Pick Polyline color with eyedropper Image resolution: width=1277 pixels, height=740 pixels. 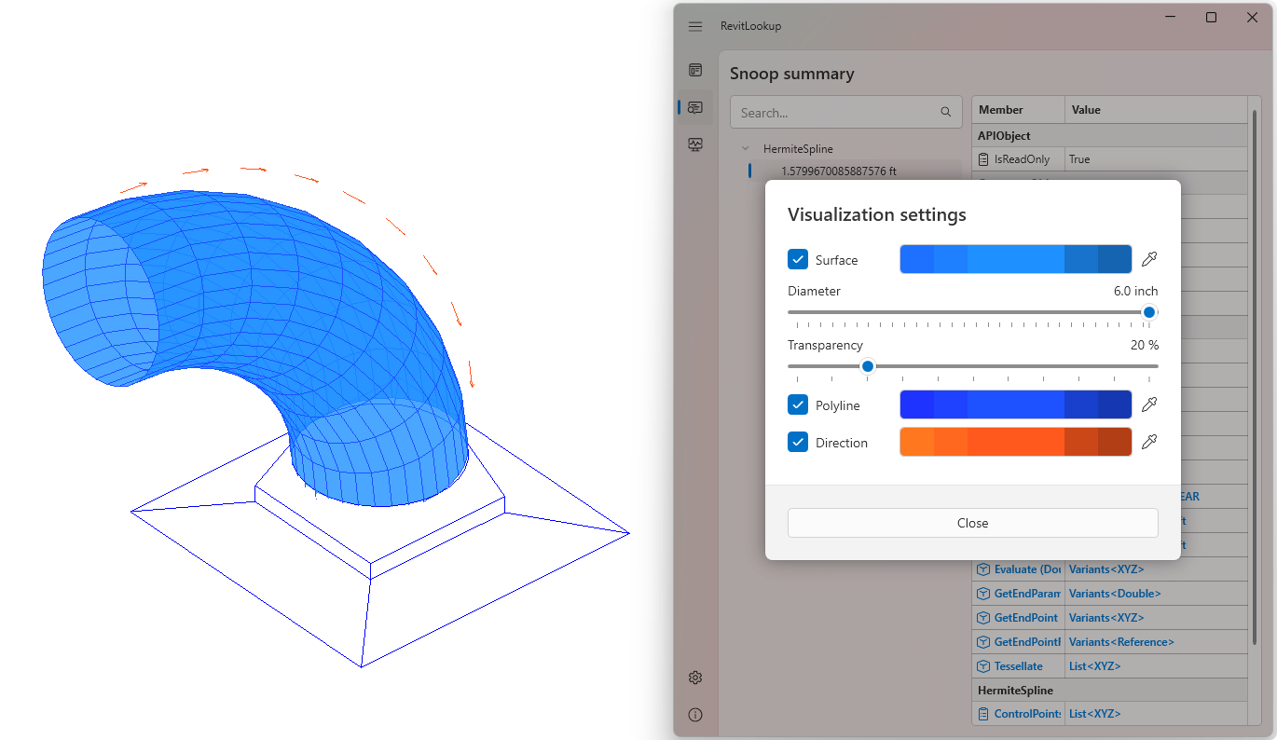pos(1149,404)
